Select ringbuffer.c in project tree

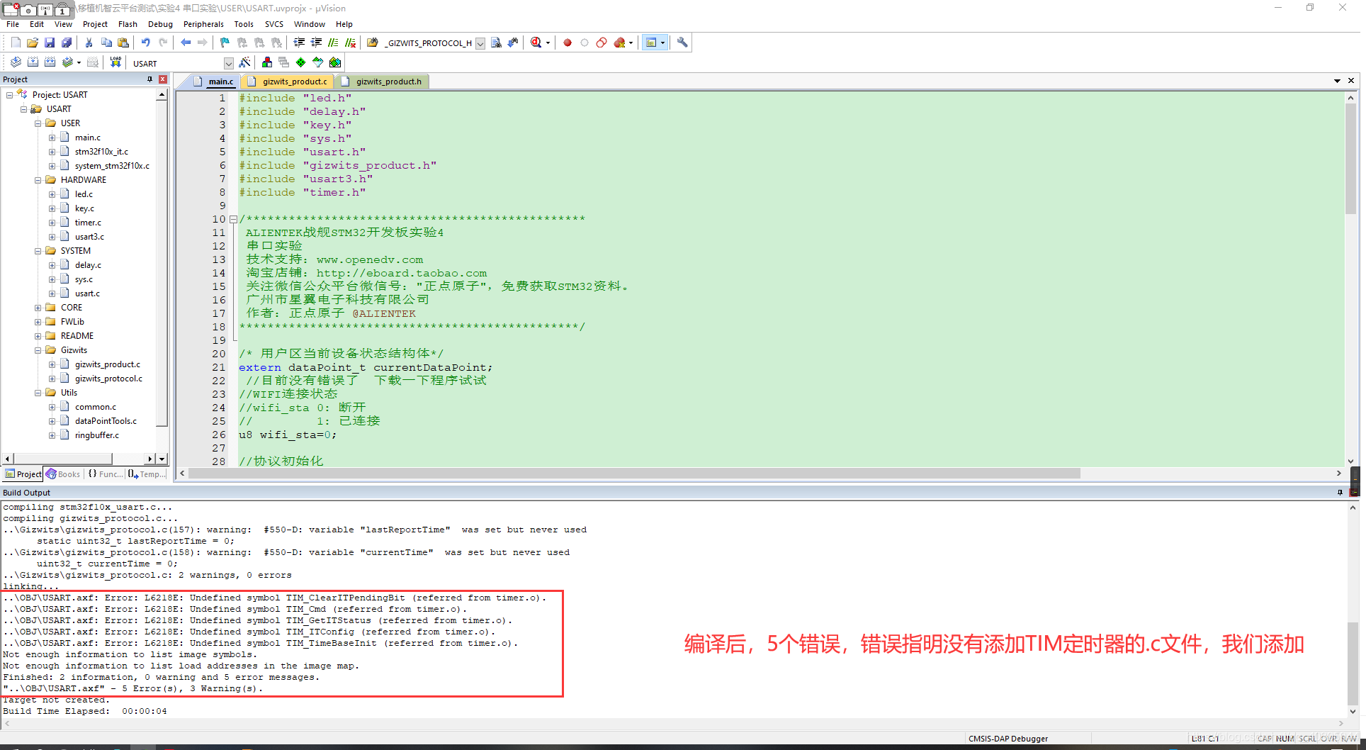[97, 435]
